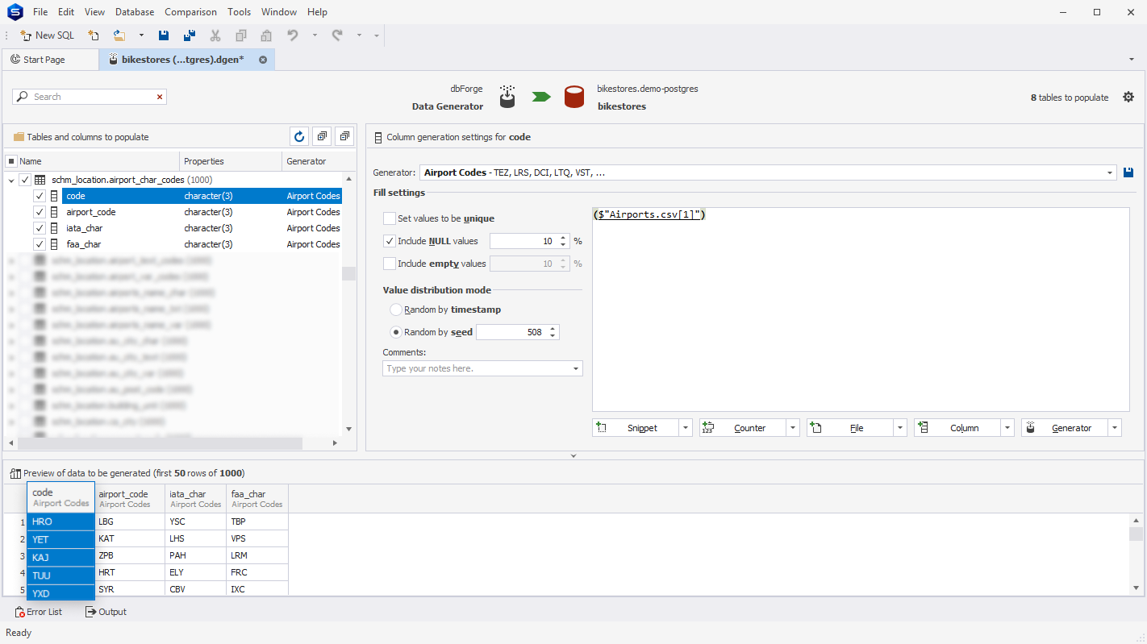Select Random by seed option
This screenshot has height=644, width=1147.
396,332
